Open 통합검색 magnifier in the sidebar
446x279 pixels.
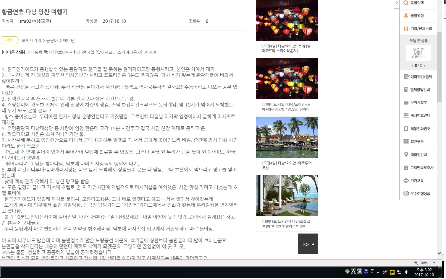tap(406, 3)
